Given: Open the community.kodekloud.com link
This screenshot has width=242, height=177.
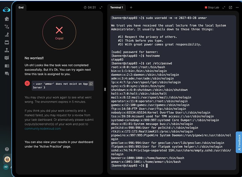Looking at the screenshot, I should pos(42,129).
